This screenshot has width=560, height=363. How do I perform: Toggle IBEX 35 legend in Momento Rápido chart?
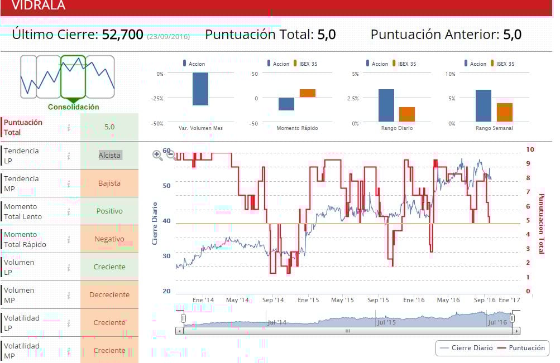coord(305,64)
